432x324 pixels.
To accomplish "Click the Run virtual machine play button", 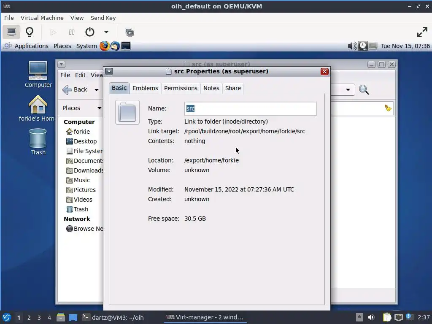I will [x=53, y=32].
